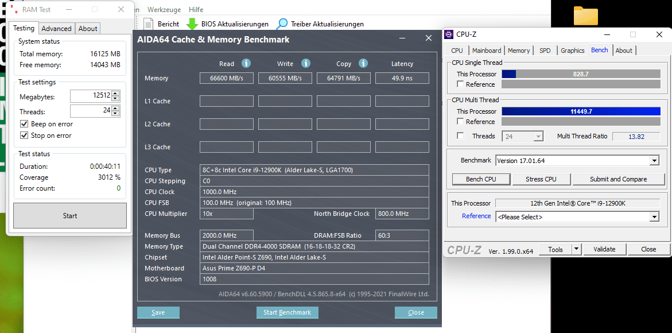
Task: Click the BIOS Aktualisierungen green arrow icon
Action: [192, 24]
